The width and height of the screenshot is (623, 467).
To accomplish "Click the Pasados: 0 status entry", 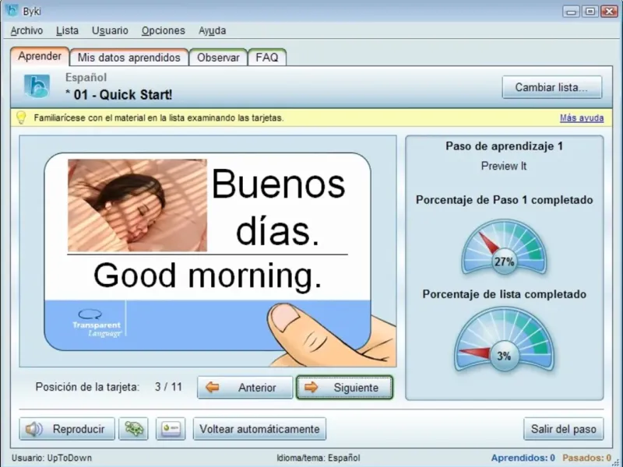I will click(586, 458).
